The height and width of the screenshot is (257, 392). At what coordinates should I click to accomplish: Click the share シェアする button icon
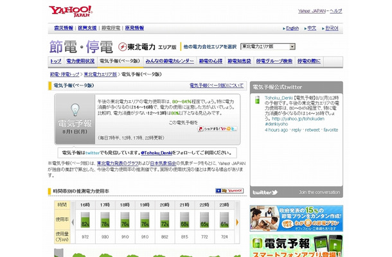point(217,128)
